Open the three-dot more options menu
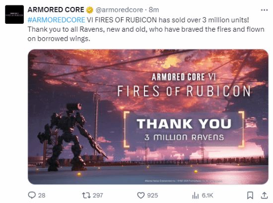Viewport: 273px width, 203px height. tap(264, 10)
